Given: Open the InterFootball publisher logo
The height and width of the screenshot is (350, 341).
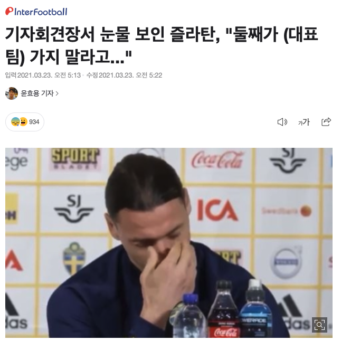Looking at the screenshot, I should [36, 12].
